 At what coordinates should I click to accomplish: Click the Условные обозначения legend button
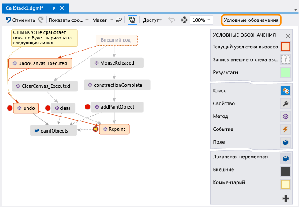click(x=251, y=20)
